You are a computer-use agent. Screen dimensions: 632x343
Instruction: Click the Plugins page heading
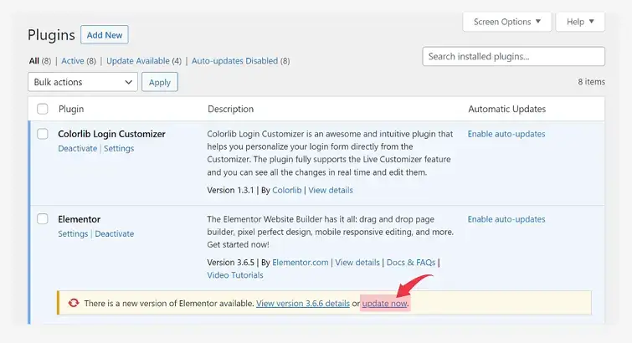click(x=51, y=35)
